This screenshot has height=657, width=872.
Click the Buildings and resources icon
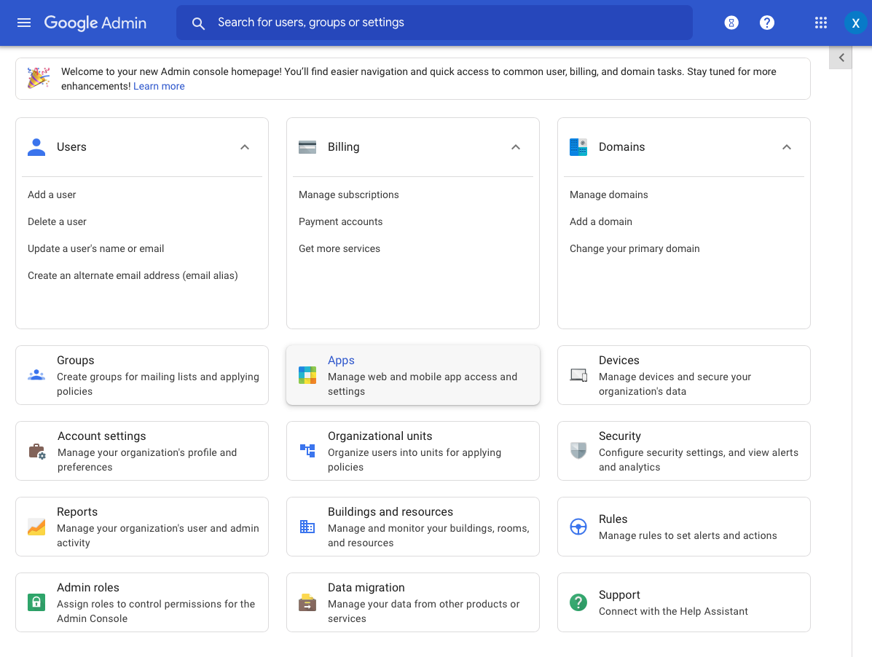click(x=307, y=527)
